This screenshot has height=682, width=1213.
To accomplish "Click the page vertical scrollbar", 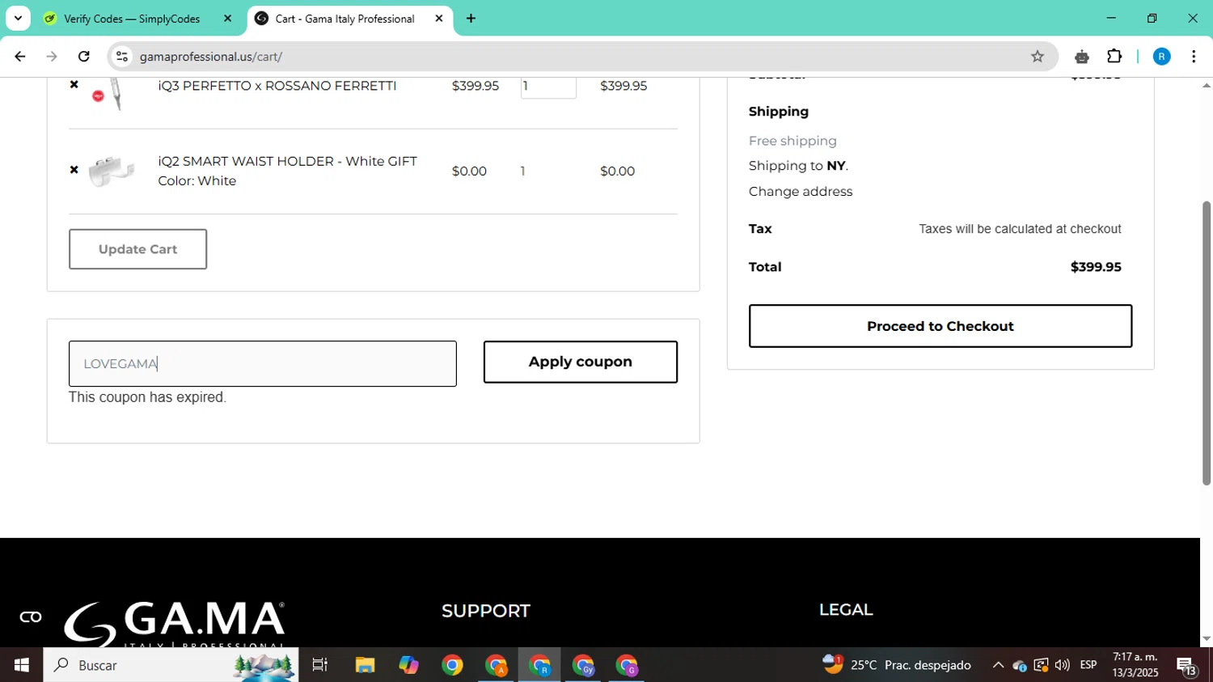I will 1207,343.
